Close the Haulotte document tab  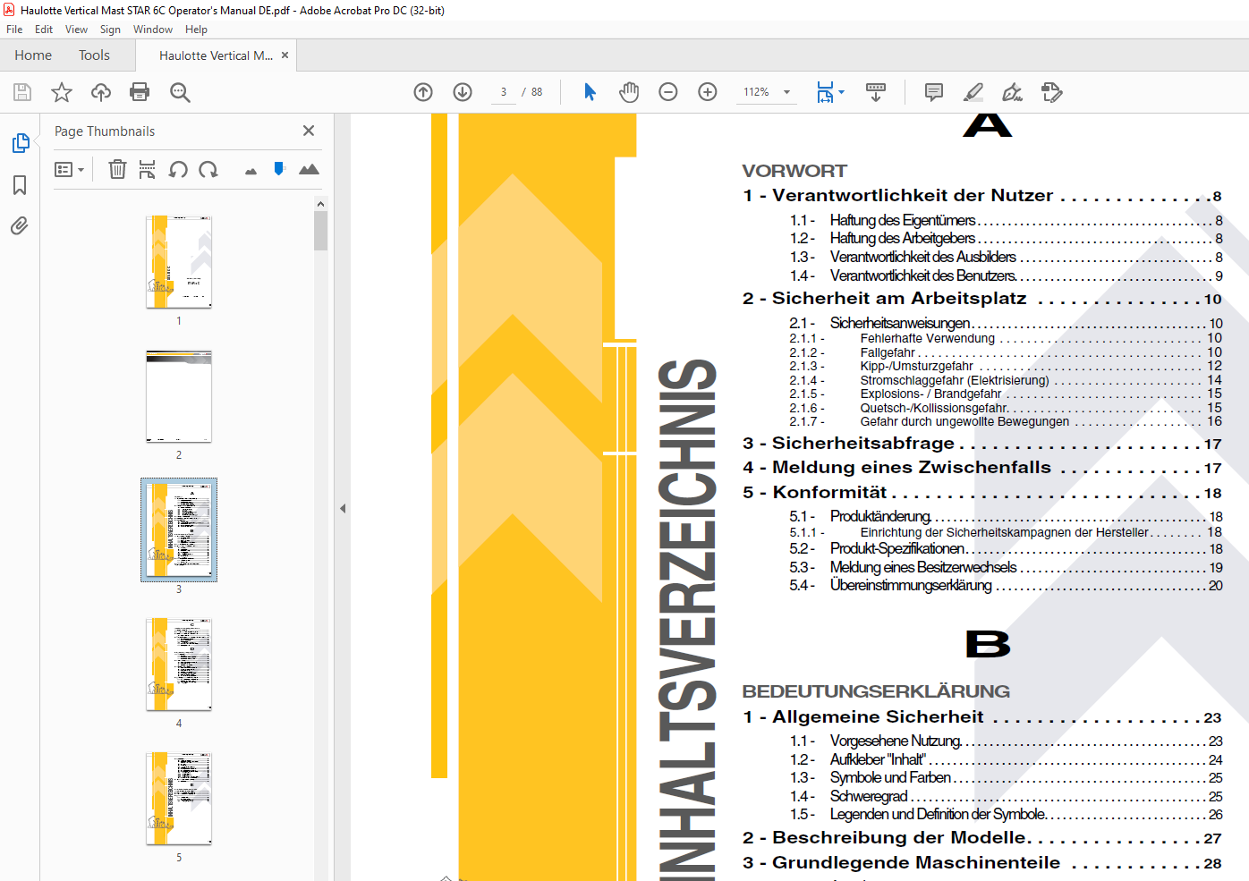(x=285, y=55)
